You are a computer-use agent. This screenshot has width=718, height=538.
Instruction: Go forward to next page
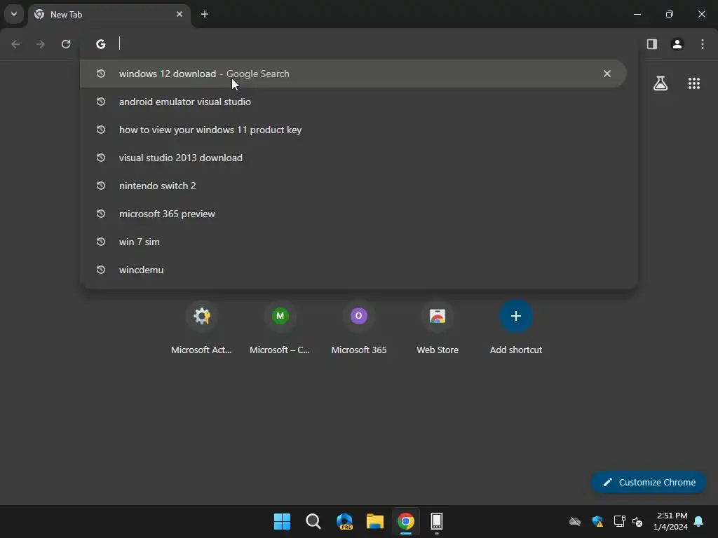tap(41, 44)
